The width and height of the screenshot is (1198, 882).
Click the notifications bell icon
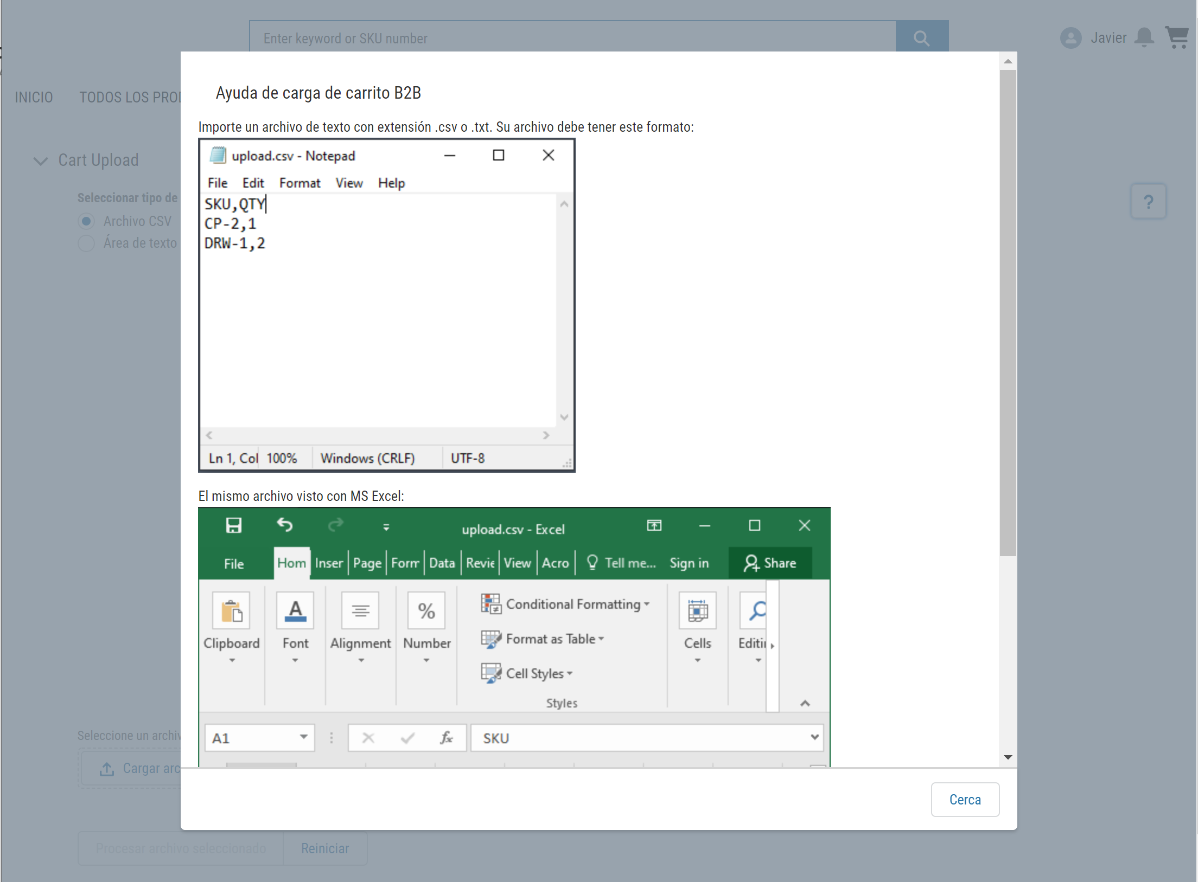tap(1144, 37)
